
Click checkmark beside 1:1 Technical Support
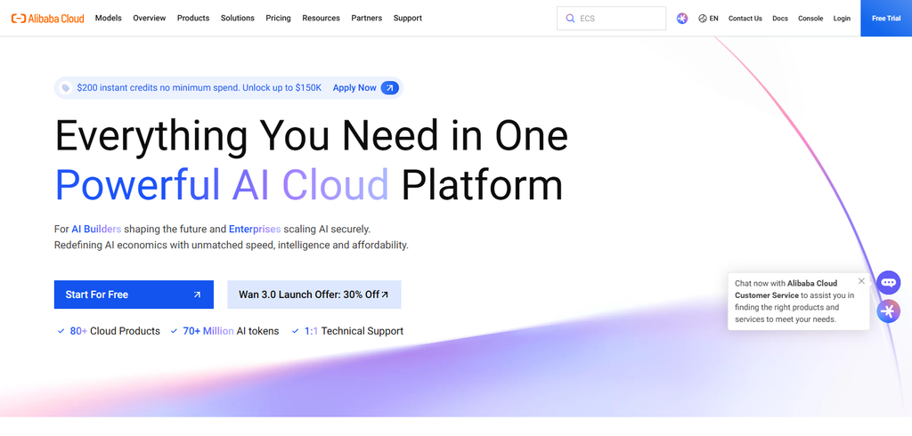(x=295, y=331)
